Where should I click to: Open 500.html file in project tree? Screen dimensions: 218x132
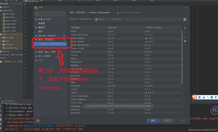click(8, 17)
